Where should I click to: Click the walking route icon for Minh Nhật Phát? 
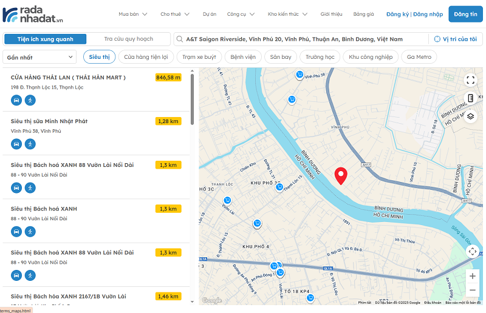click(30, 144)
